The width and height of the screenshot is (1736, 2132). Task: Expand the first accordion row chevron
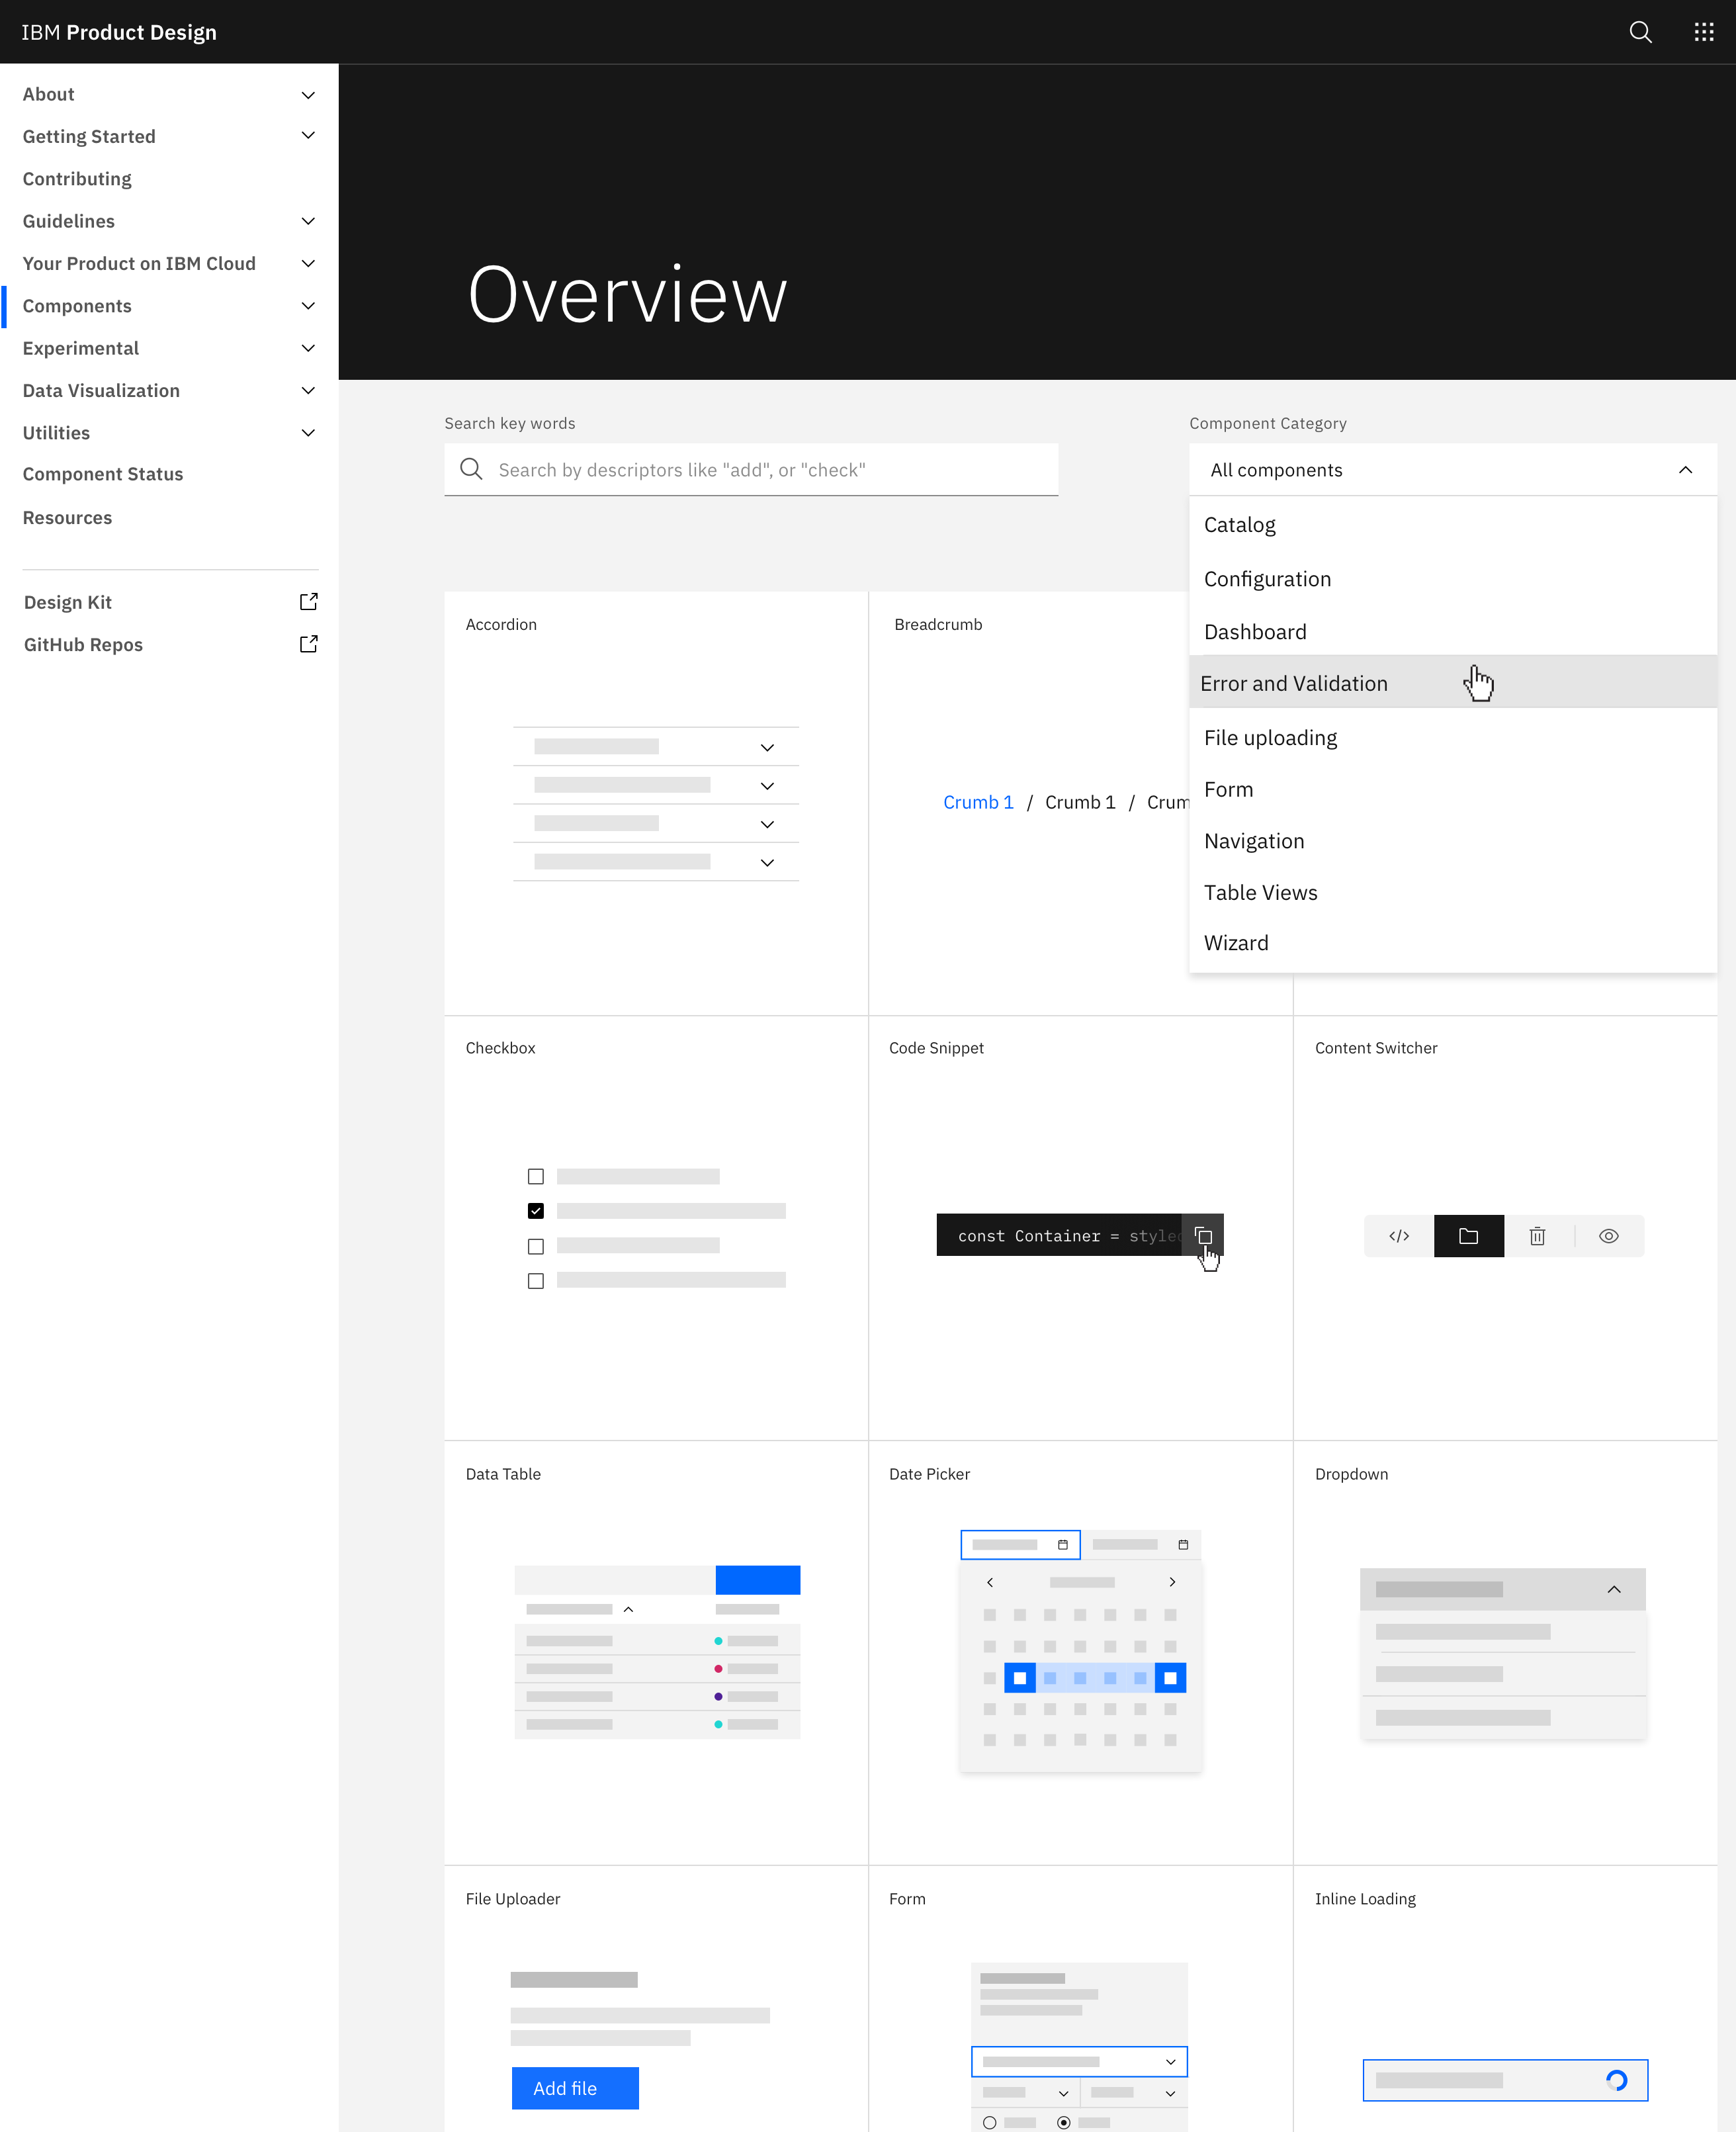click(767, 746)
